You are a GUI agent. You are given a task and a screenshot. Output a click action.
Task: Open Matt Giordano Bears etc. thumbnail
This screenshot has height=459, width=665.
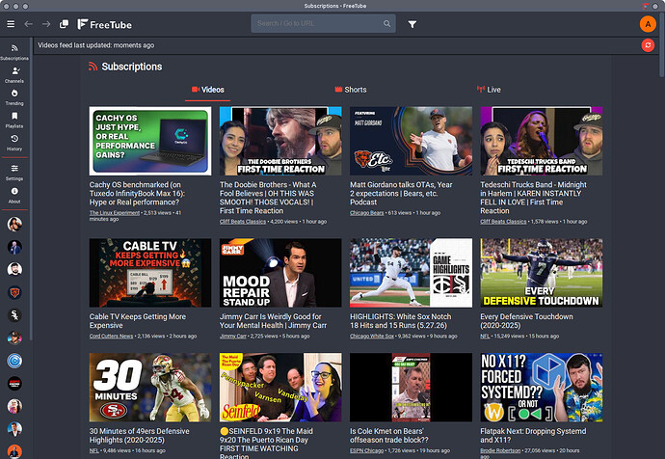pos(411,141)
